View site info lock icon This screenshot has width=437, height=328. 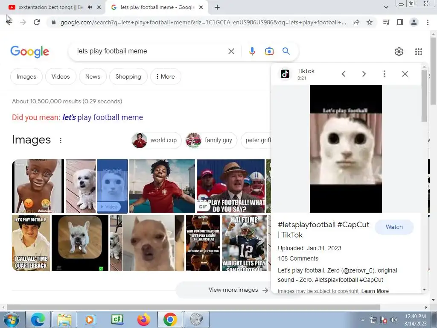point(54,22)
